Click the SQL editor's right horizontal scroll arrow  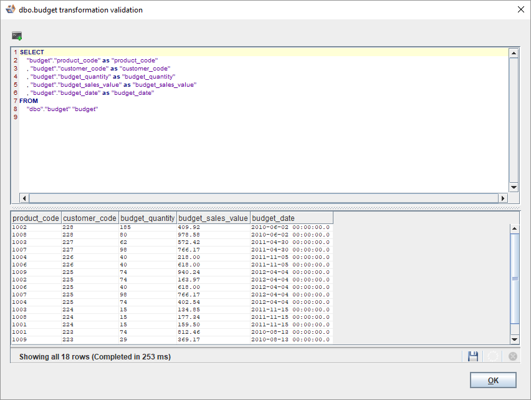(x=502, y=198)
